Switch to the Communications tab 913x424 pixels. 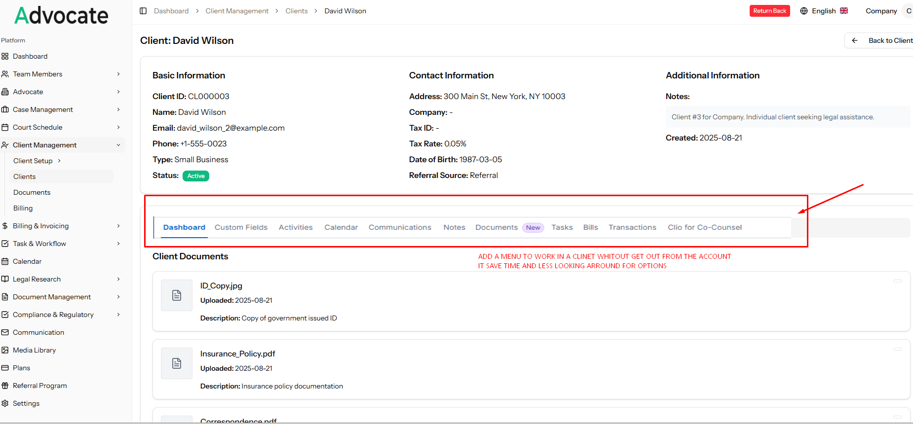pyautogui.click(x=400, y=227)
